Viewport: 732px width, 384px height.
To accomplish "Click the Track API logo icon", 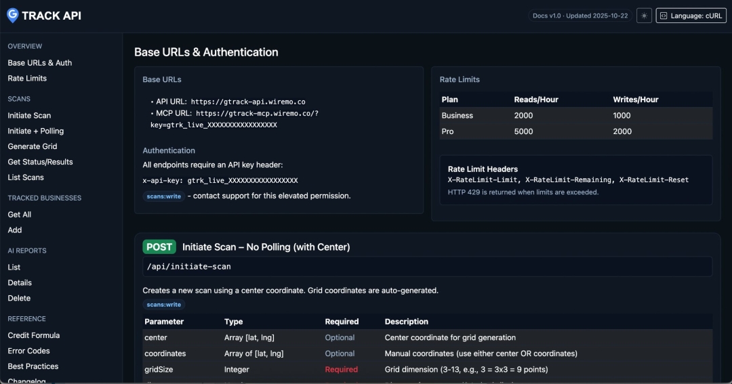I will click(12, 15).
